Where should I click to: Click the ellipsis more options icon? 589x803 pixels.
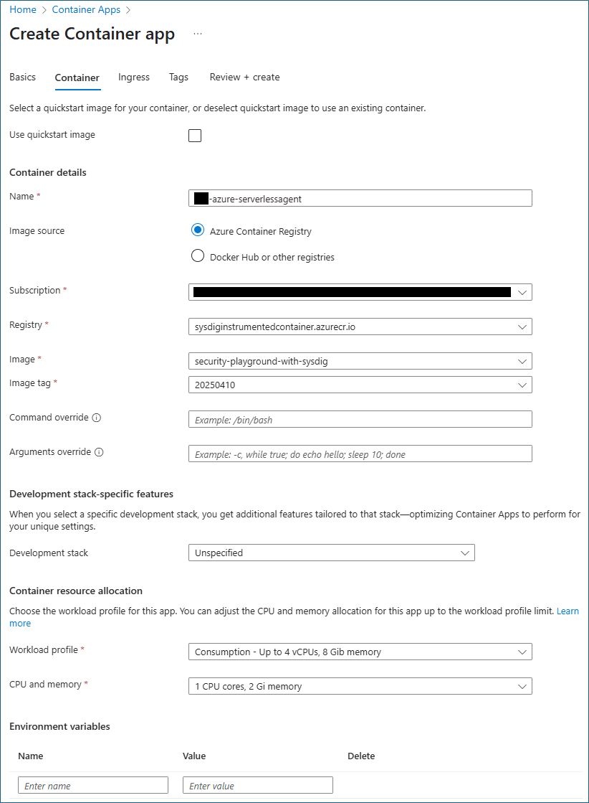coord(198,34)
